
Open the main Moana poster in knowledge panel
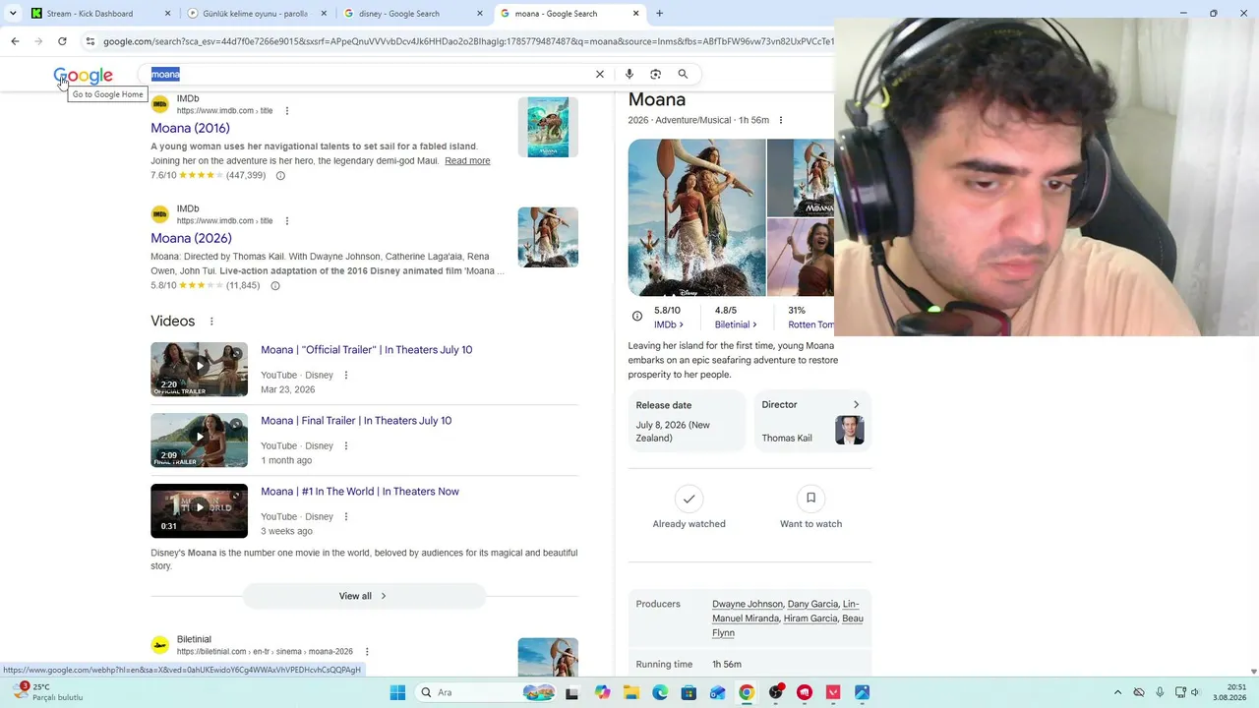(697, 217)
